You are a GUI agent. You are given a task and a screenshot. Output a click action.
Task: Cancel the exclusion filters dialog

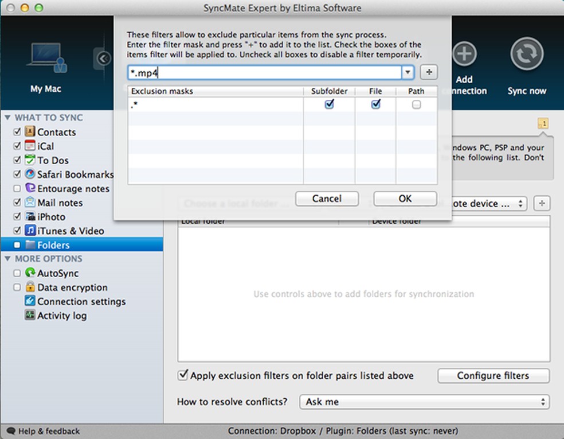tap(327, 199)
